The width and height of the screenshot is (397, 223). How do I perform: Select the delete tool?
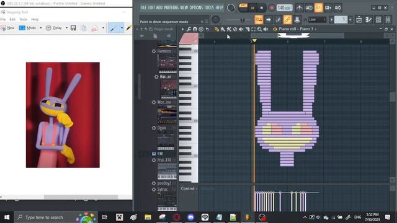(235, 29)
